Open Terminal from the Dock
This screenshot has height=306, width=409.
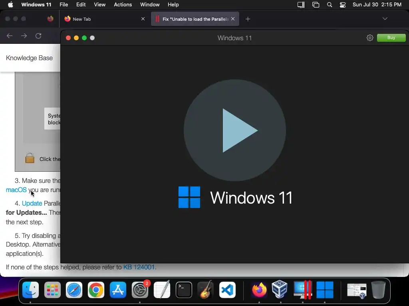tap(184, 290)
